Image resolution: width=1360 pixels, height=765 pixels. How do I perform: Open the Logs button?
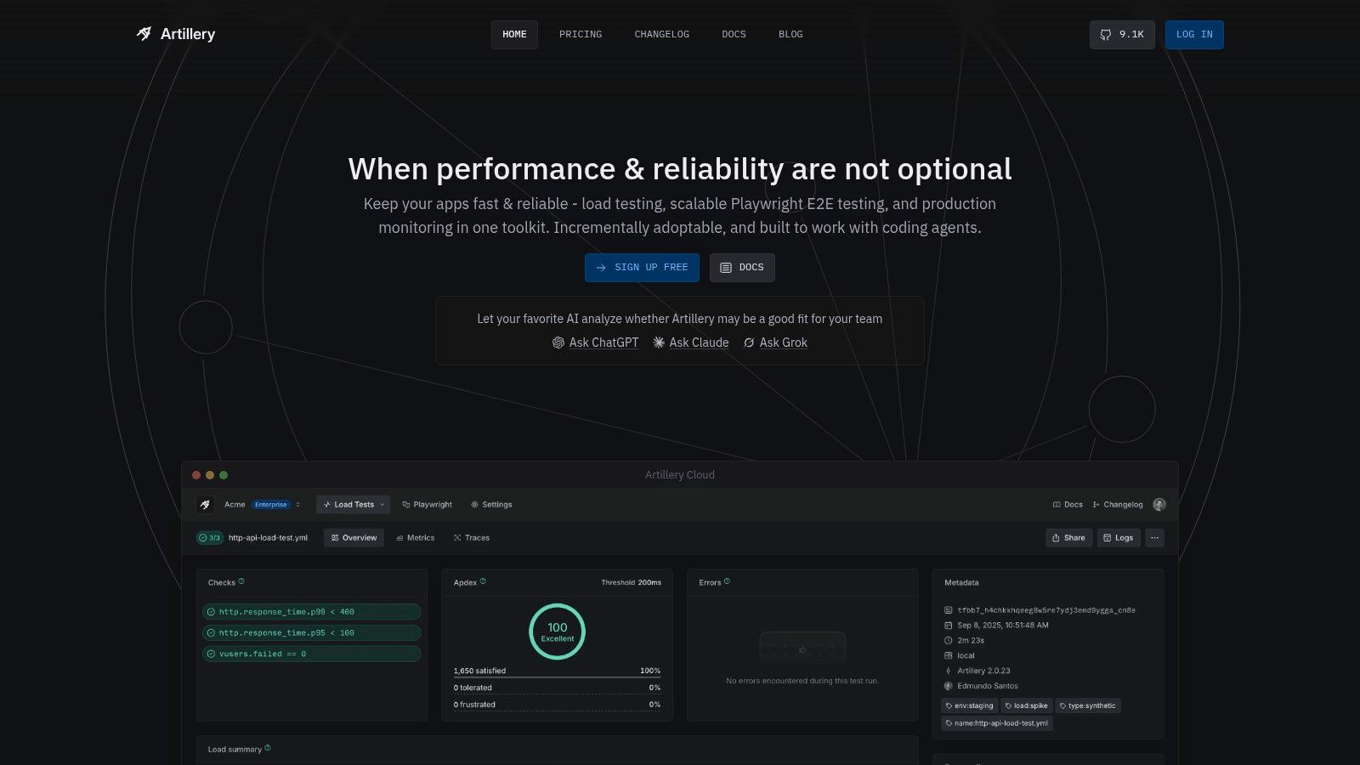pyautogui.click(x=1119, y=538)
